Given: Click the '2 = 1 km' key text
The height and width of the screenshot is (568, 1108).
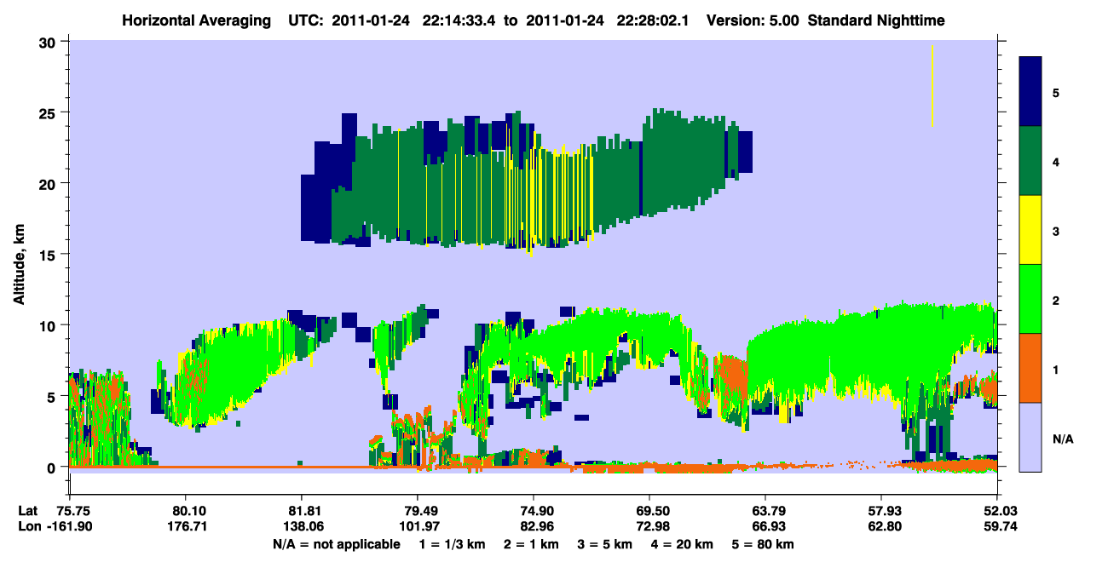Looking at the screenshot, I should (533, 543).
